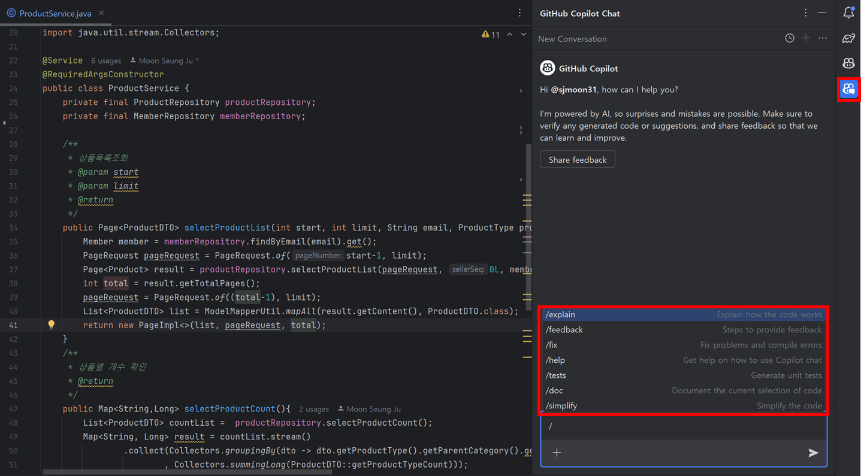Open the GitHub Copilot sidebar tool icon

point(848,63)
